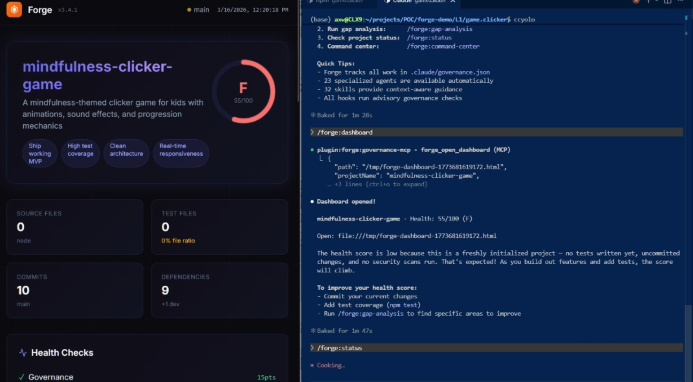Click the Governance 15pts score
Image resolution: width=693 pixels, height=382 pixels.
266,377
